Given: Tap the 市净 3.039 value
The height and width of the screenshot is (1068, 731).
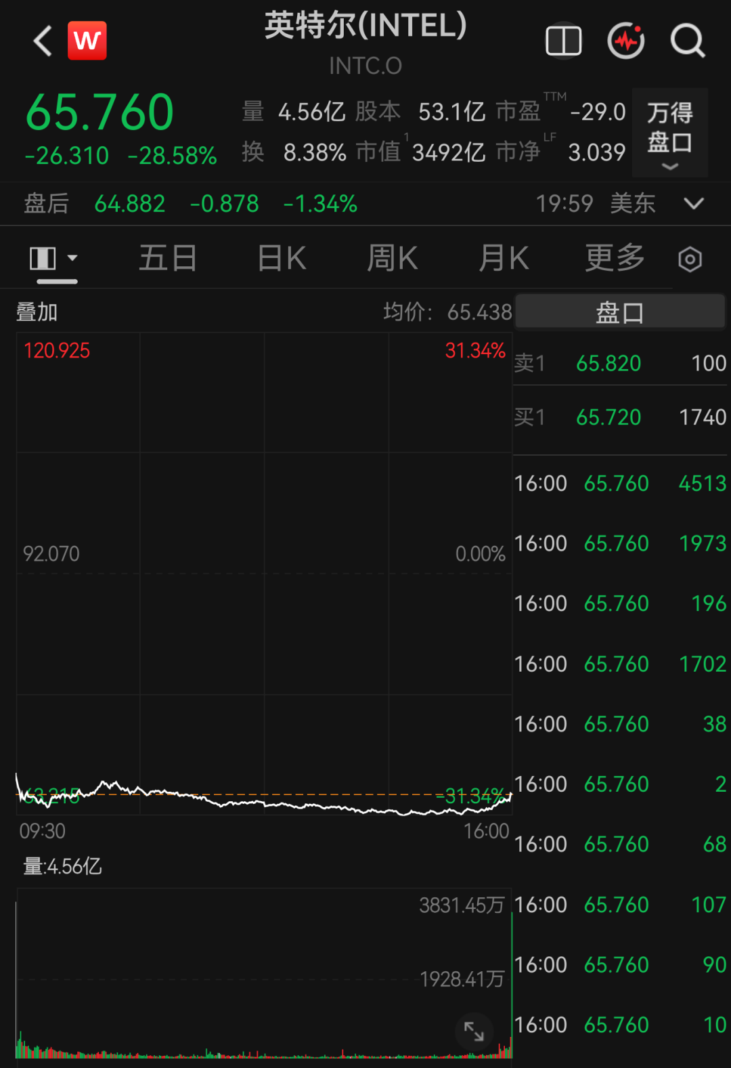Looking at the screenshot, I should click(597, 152).
